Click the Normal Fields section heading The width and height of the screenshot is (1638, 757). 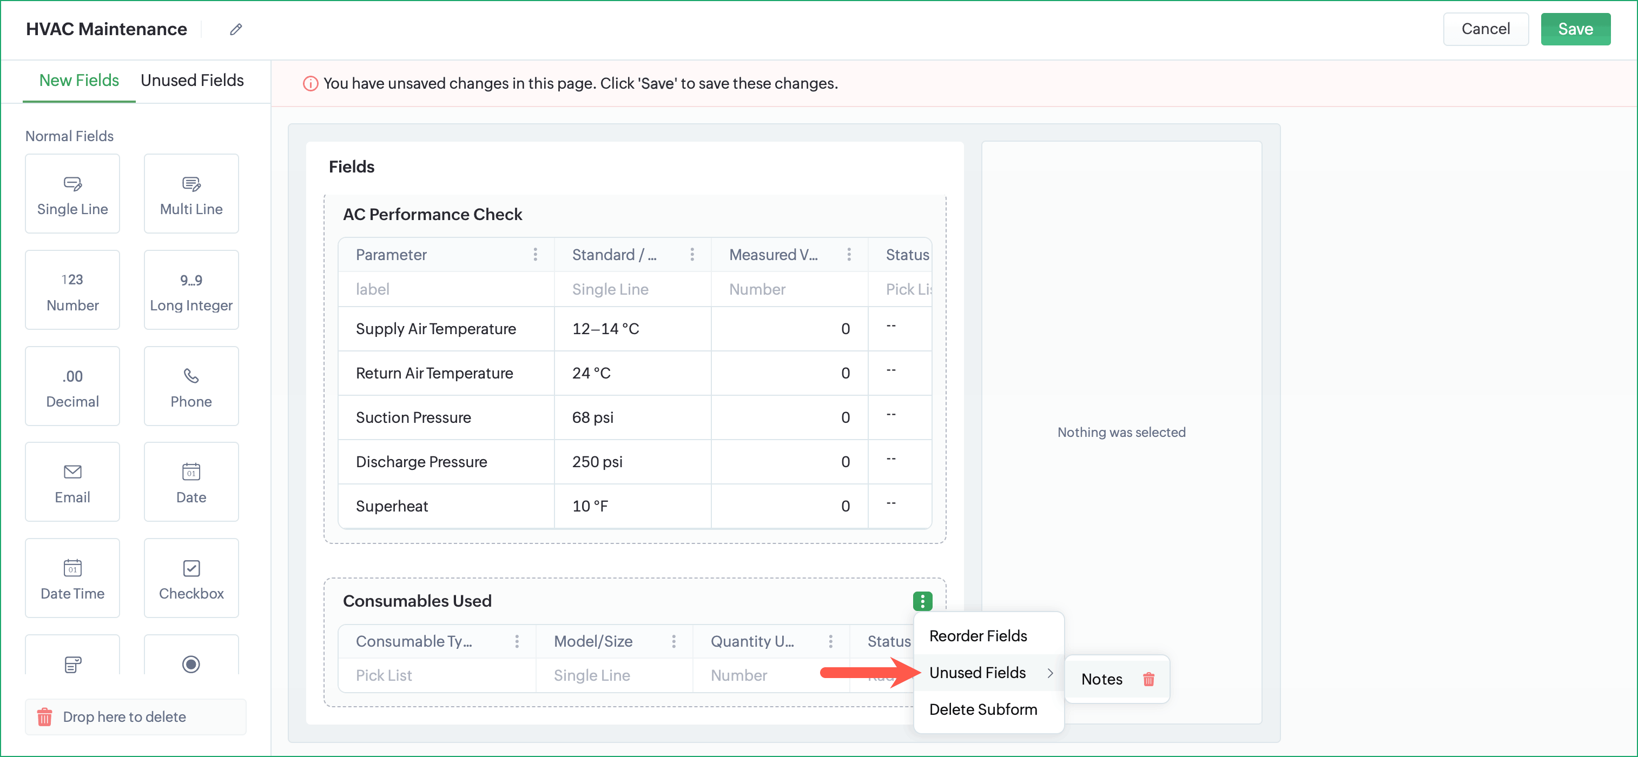click(x=69, y=136)
